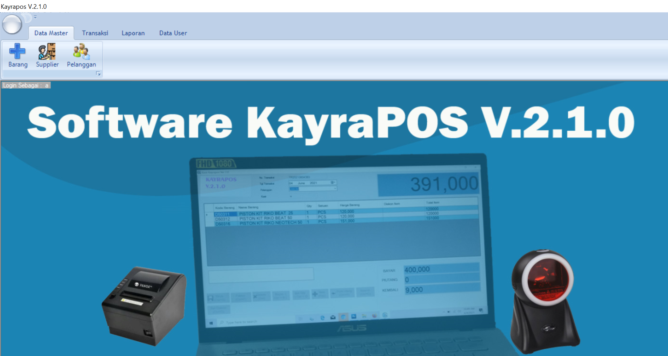Click the 391,000 total display
Viewport: 668px width, 356px height.
[444, 184]
